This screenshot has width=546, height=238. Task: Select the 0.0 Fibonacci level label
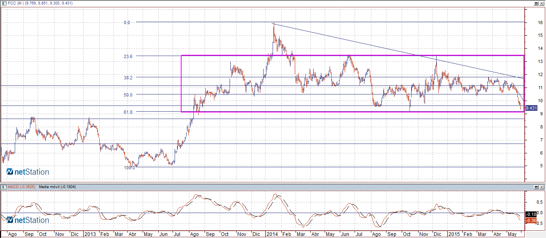click(127, 23)
